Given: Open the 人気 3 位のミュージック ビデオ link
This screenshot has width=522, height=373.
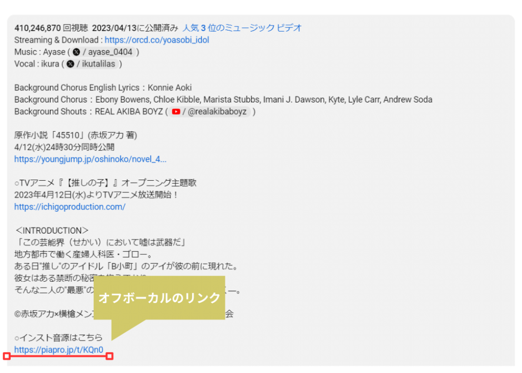Looking at the screenshot, I should pos(242,28).
